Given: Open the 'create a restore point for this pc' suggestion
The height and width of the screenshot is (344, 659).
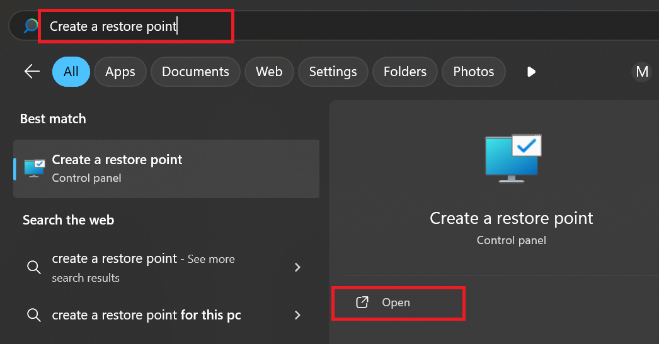Looking at the screenshot, I should pos(146,314).
